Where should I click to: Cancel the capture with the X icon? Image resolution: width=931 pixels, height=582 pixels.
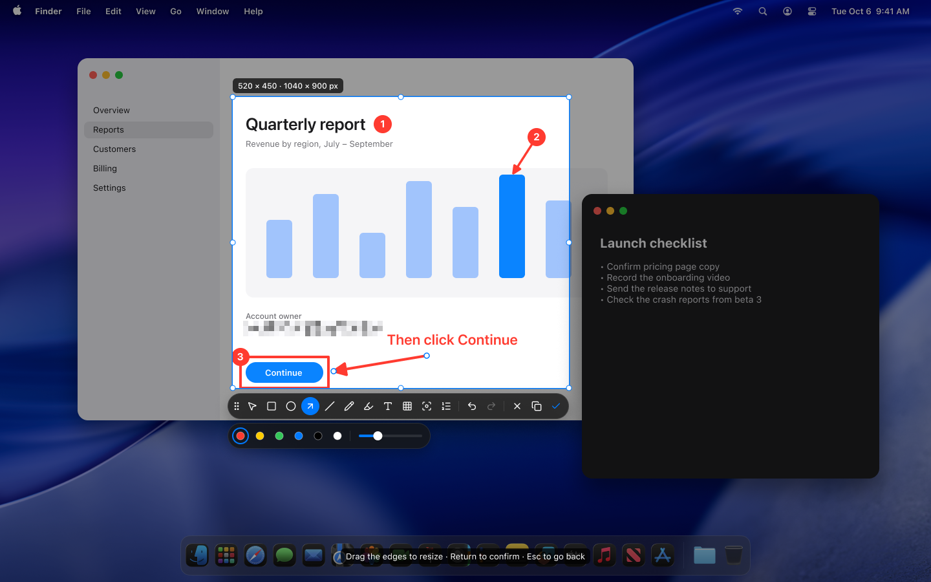[x=517, y=406]
